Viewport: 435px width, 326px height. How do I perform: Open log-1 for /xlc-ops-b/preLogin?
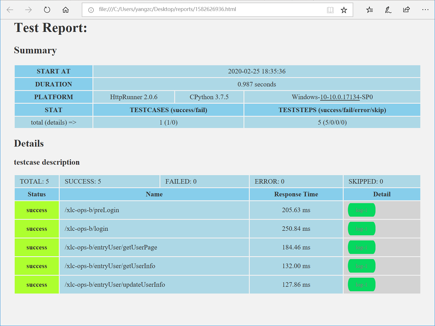tap(361, 210)
